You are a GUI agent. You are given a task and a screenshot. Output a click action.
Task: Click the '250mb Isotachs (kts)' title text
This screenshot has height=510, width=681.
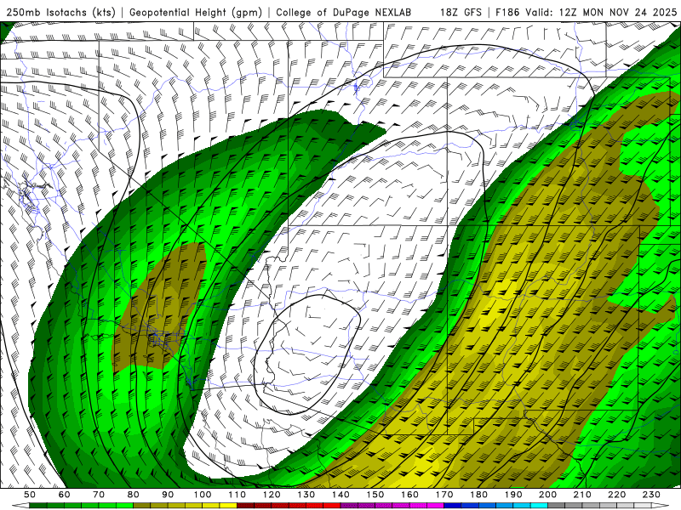[x=60, y=13]
